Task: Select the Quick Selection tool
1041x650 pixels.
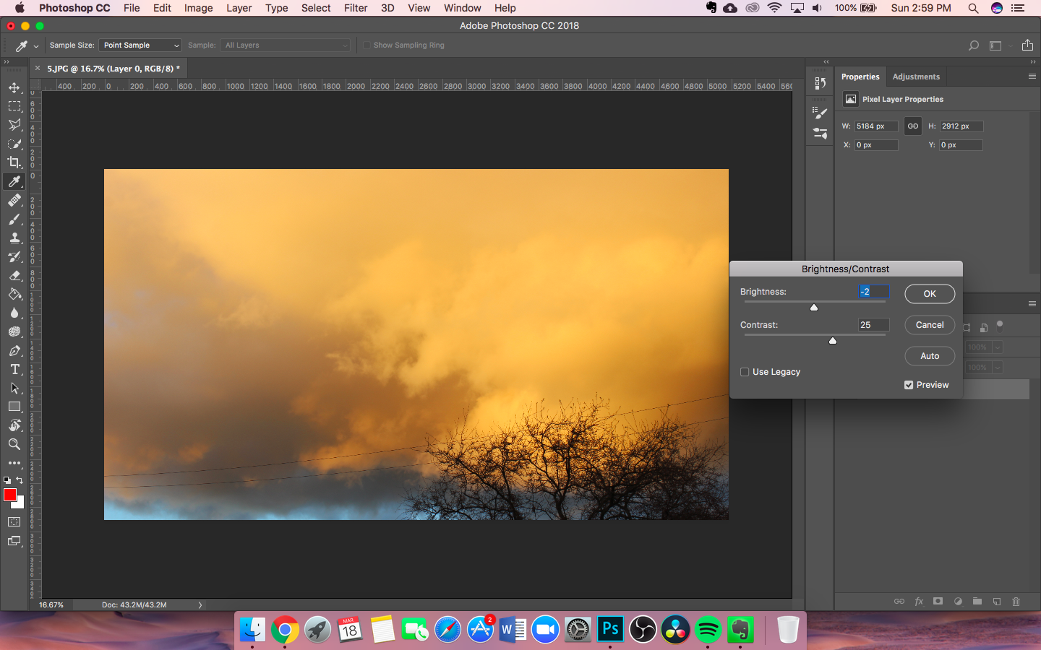Action: coord(14,144)
